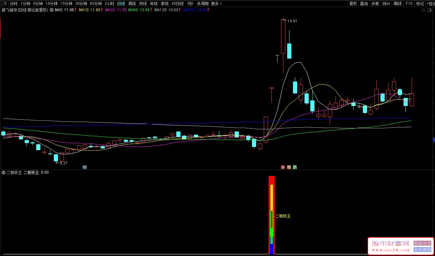The height and width of the screenshot is (256, 435).
Task: Select the 1分钟 period
Action: tap(25, 3)
